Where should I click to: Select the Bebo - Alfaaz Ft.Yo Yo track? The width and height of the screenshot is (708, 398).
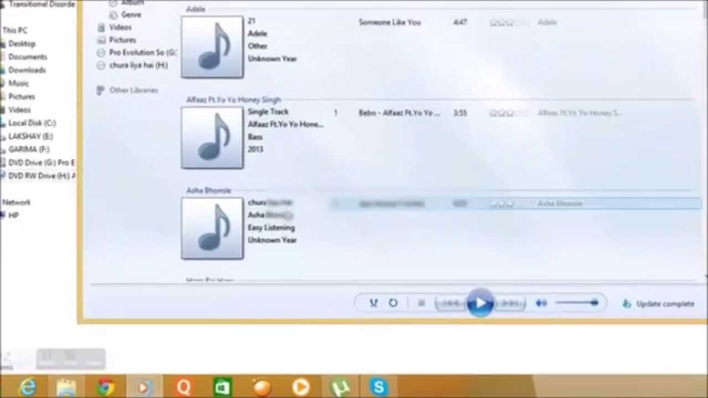click(x=399, y=113)
